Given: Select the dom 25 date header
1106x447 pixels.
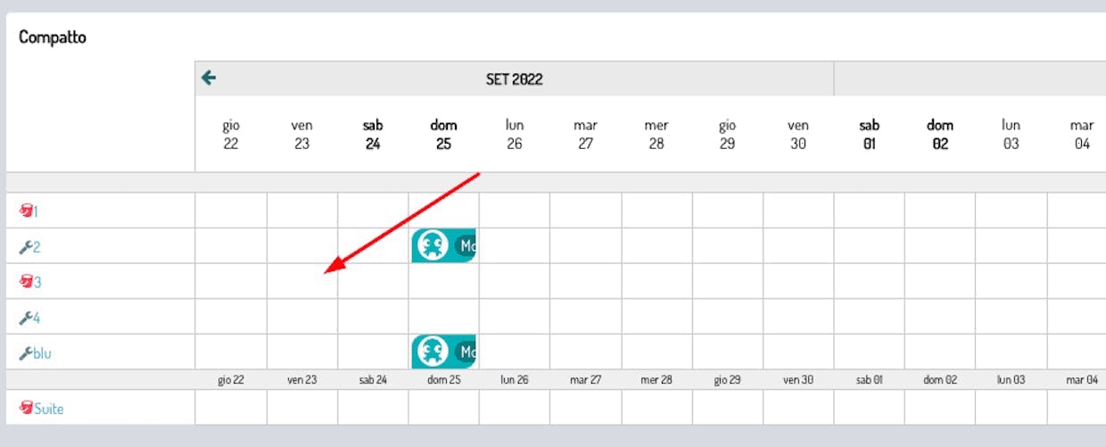Looking at the screenshot, I should 443,134.
